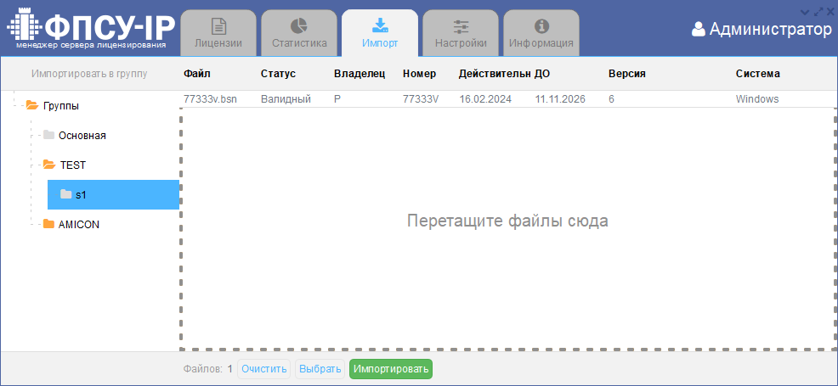The image size is (838, 386).
Task: Select the Основная group
Action: (x=82, y=136)
